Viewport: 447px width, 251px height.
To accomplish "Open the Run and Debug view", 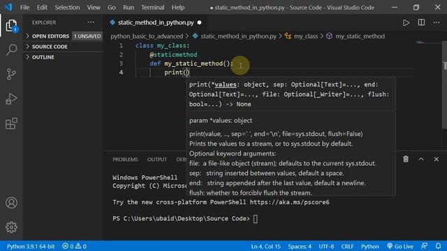I will pyautogui.click(x=11, y=99).
